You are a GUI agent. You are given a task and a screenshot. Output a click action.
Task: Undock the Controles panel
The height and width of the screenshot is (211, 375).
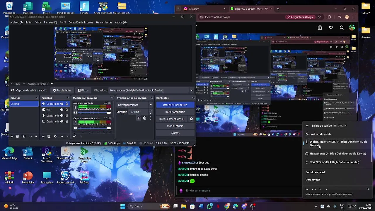click(193, 98)
